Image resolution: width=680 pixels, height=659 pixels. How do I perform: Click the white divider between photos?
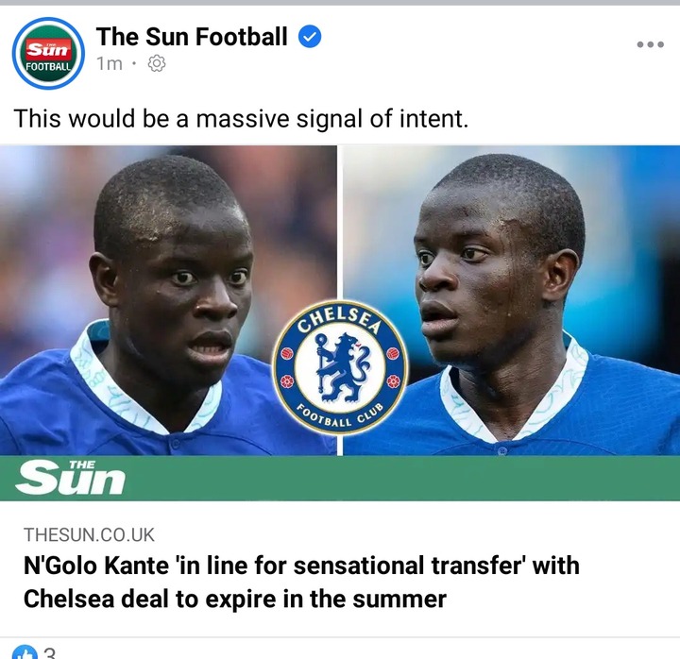[x=340, y=300]
